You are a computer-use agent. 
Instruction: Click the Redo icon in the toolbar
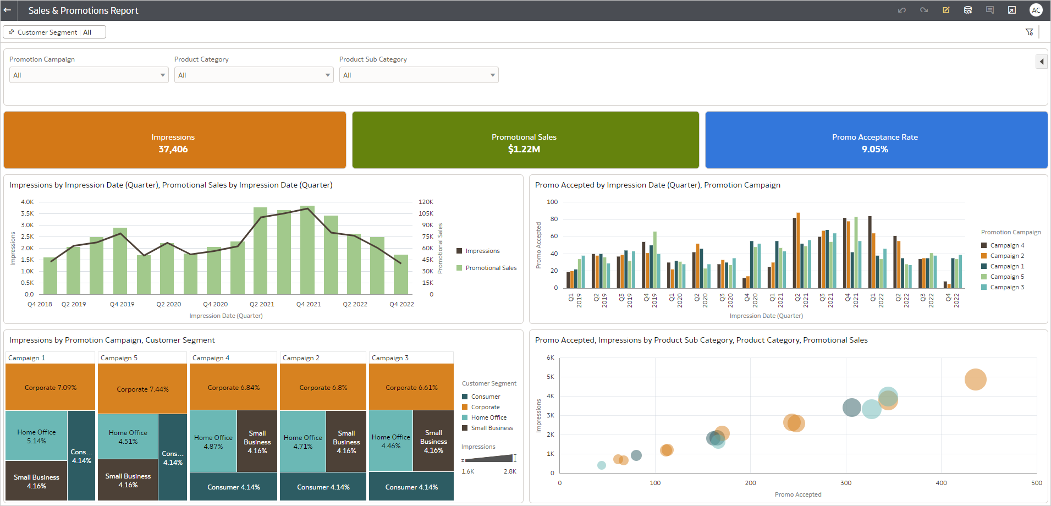pos(924,10)
